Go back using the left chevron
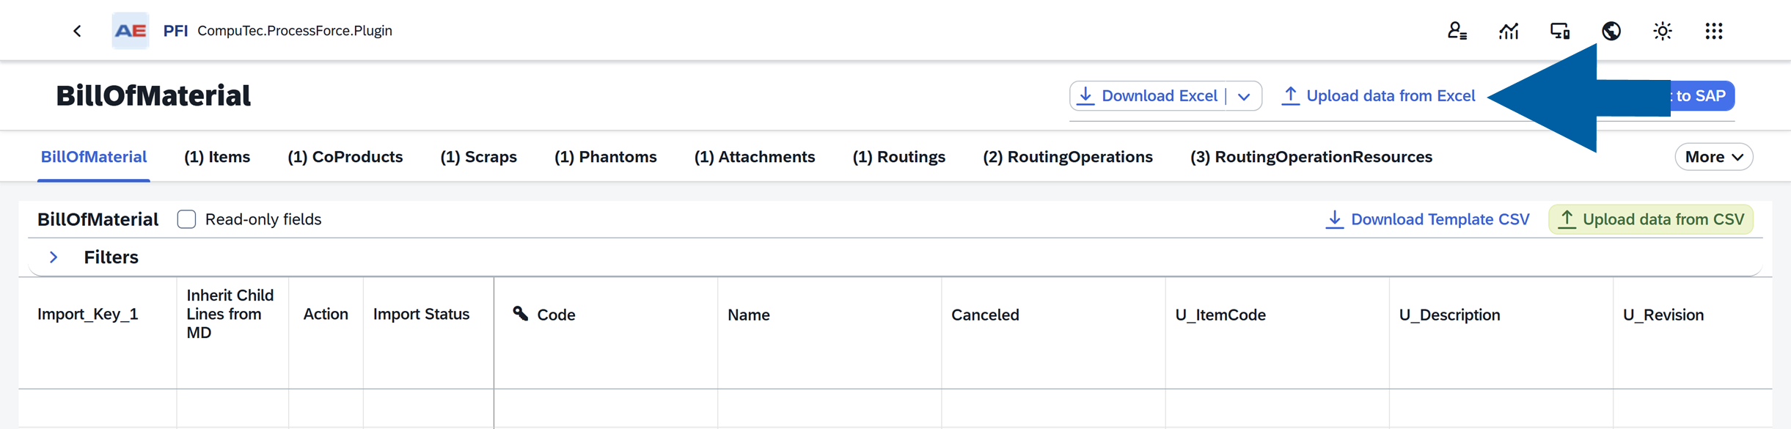 [77, 31]
